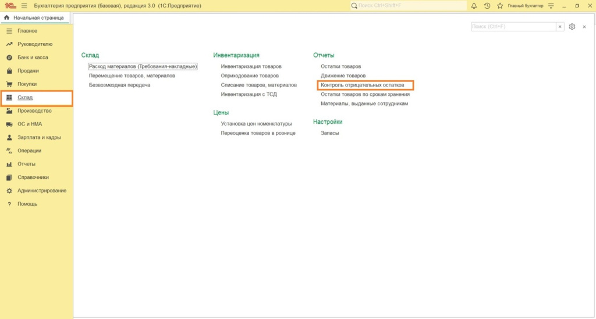
Task: Click the Главный бухгалтер user name
Action: coord(525,6)
